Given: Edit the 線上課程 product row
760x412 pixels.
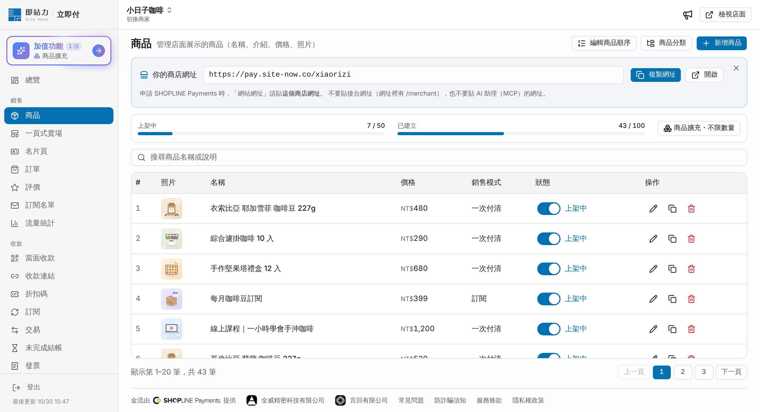Looking at the screenshot, I should pos(653,329).
